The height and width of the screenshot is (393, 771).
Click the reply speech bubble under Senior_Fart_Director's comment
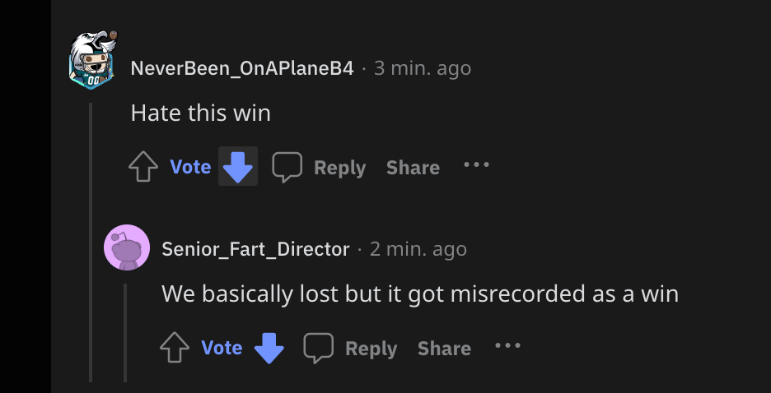[x=319, y=348]
